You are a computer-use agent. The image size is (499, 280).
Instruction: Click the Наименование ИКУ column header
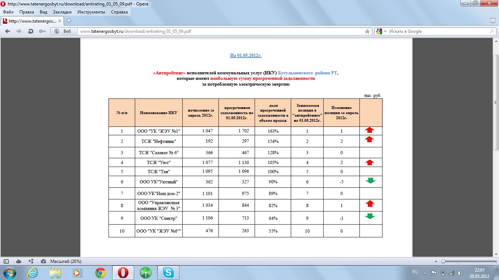click(x=159, y=113)
